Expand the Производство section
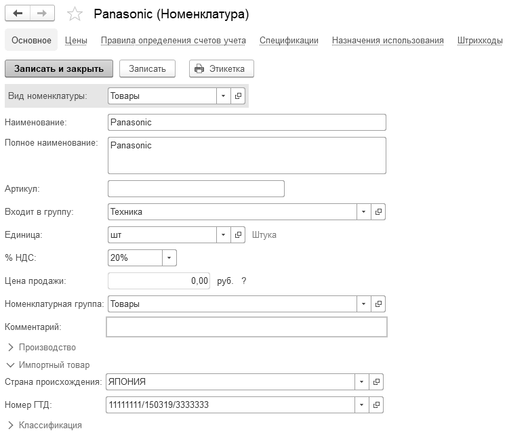Viewport: 507px width, 435px height. coord(41,347)
